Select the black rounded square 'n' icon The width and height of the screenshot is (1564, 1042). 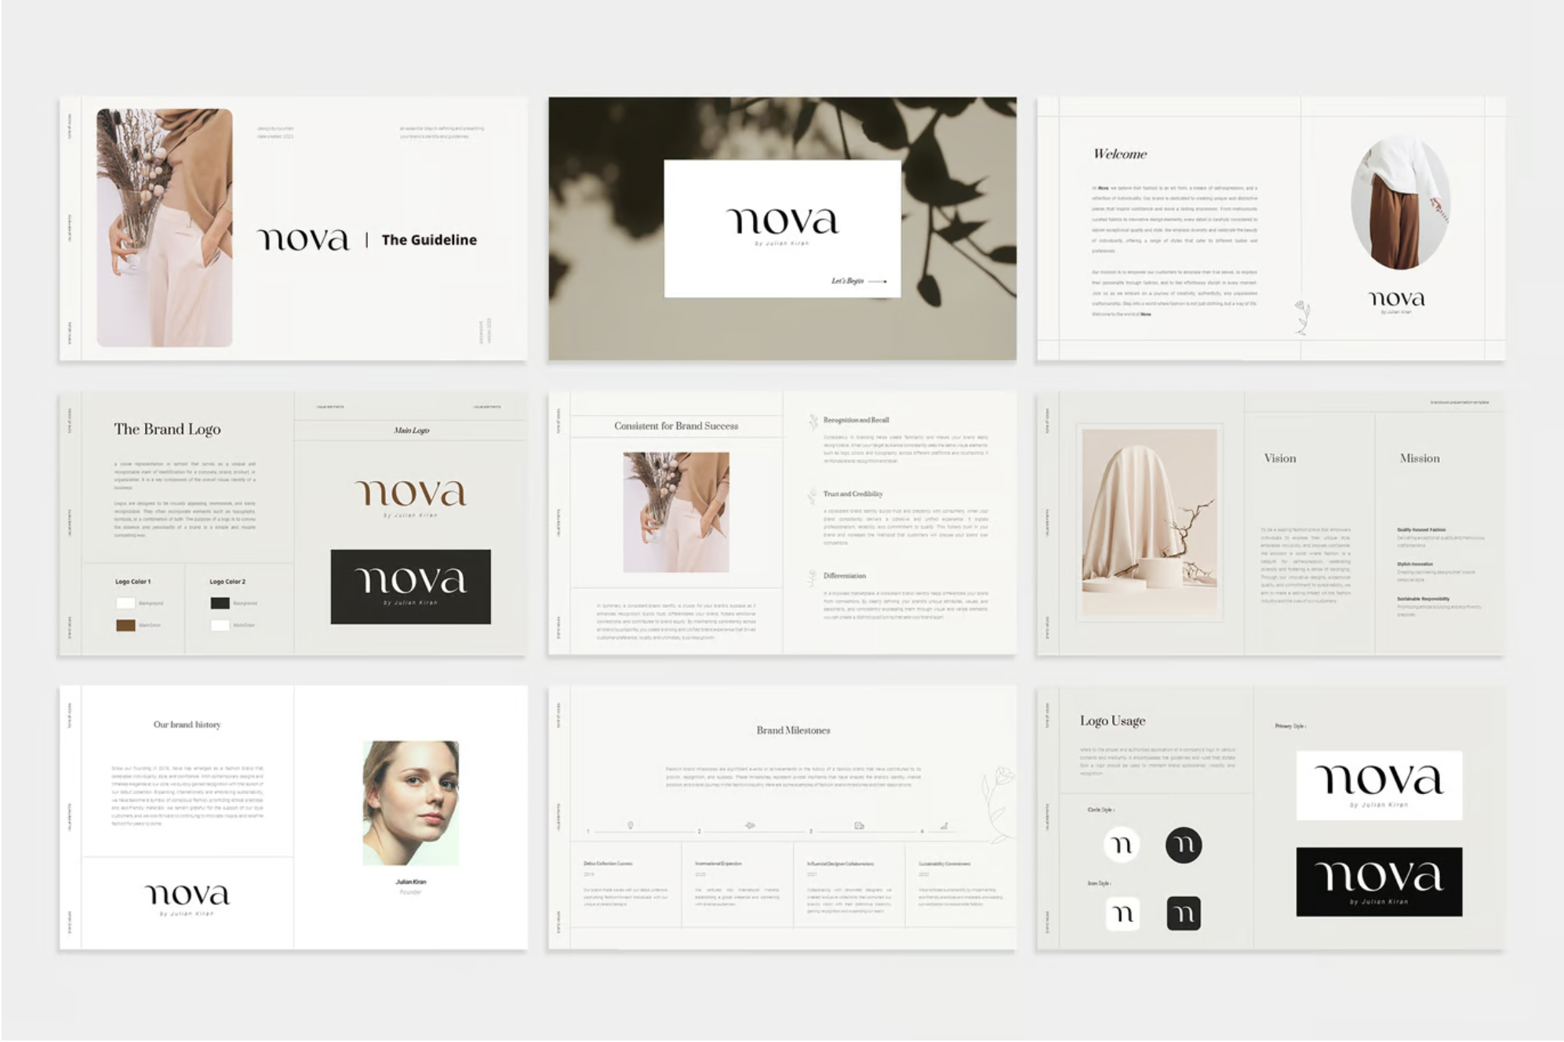[1184, 913]
